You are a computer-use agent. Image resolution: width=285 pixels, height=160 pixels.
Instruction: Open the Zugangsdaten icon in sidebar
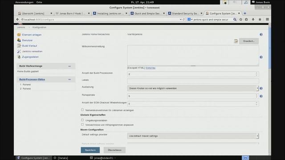(x=19, y=57)
